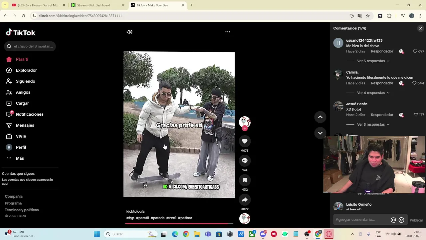Expand the Programa footer section
The width and height of the screenshot is (426, 240).
(13, 203)
